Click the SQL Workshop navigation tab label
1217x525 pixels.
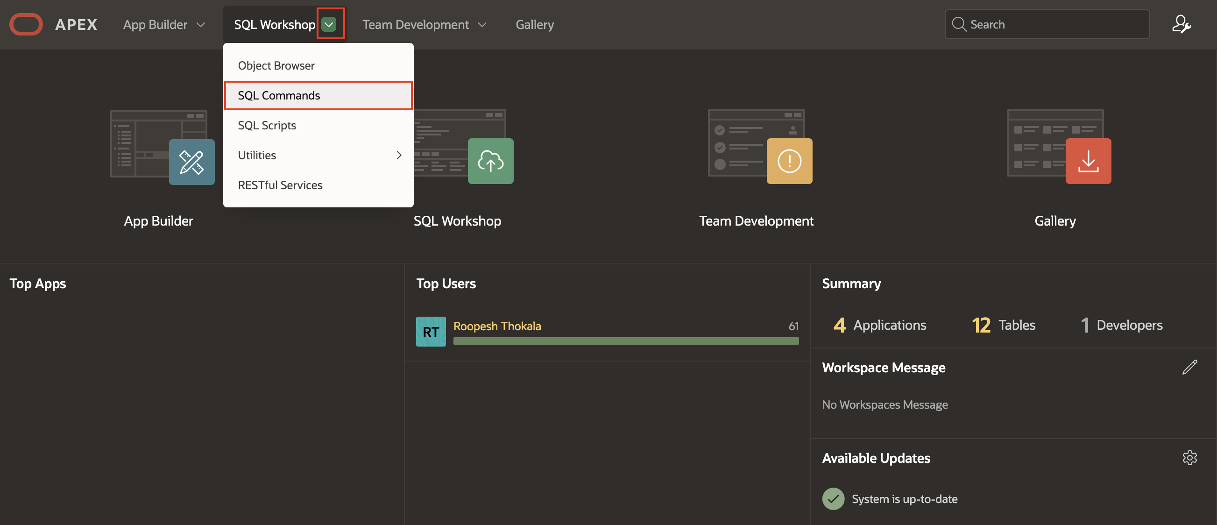point(275,25)
